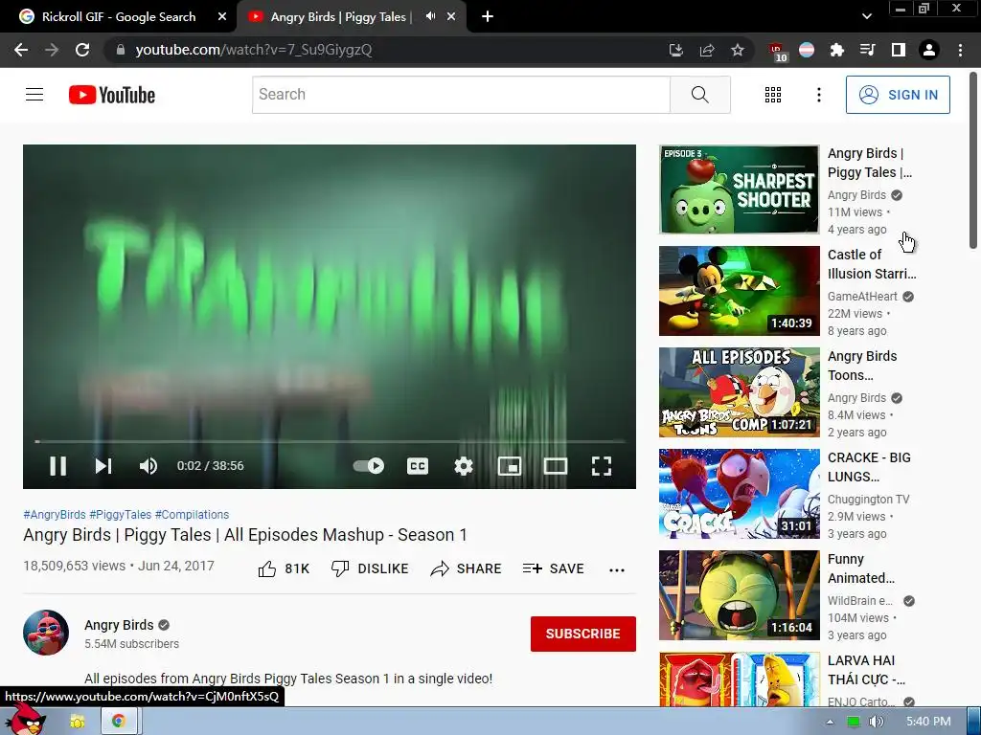
Task: Skip to the next video
Action: [x=103, y=466]
